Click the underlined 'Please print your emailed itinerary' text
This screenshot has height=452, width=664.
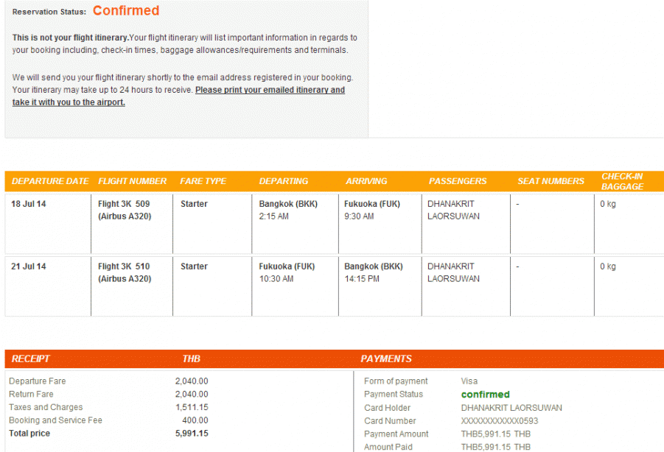click(270, 90)
